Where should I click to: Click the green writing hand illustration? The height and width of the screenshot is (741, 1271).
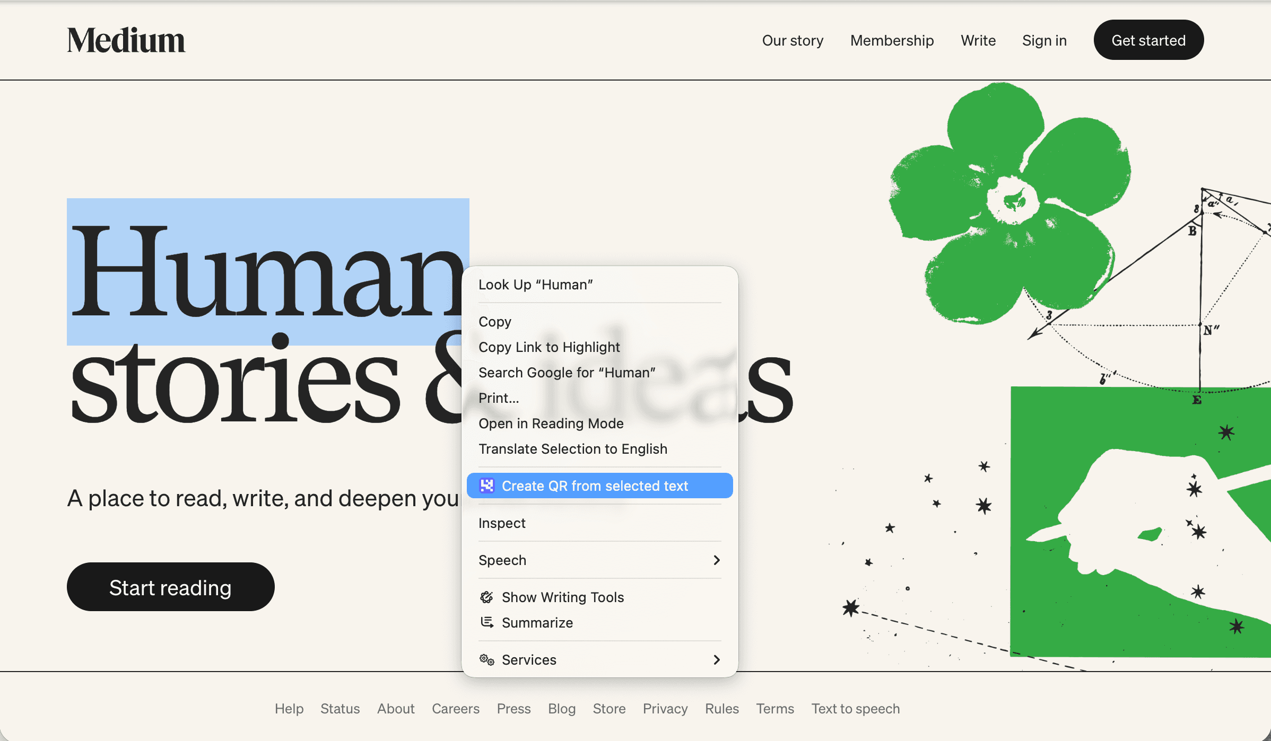pyautogui.click(x=1141, y=522)
